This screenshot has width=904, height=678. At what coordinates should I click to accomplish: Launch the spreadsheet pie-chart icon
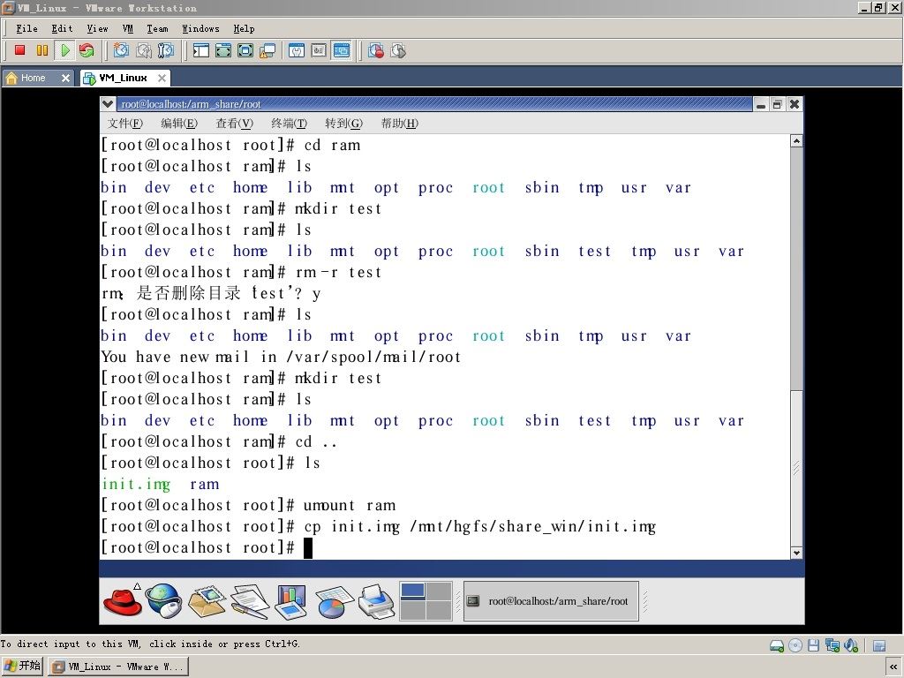[333, 601]
